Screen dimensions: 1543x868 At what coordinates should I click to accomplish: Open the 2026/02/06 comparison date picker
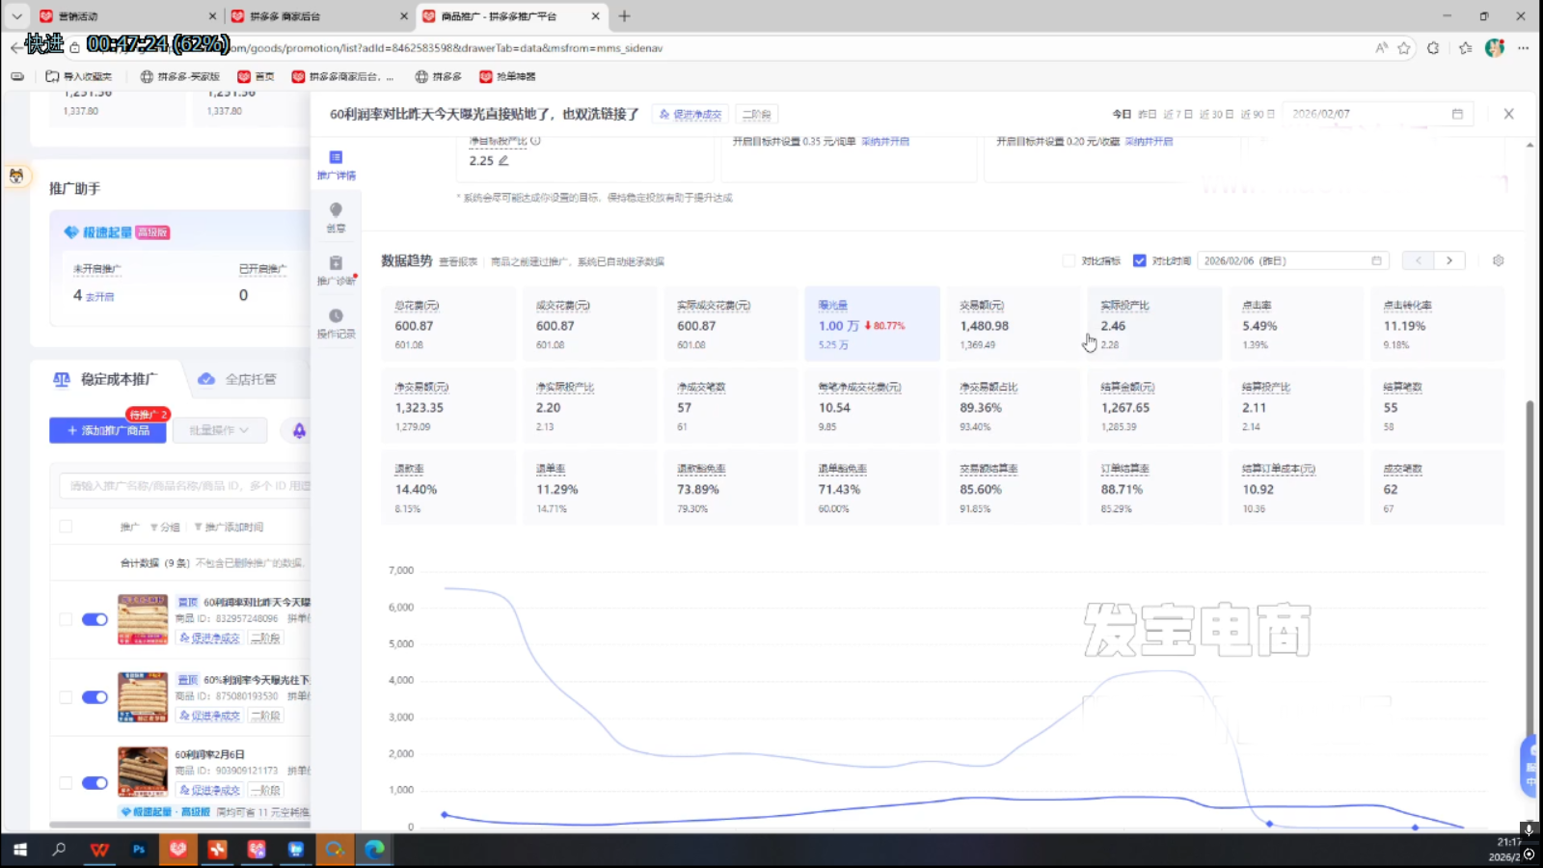(x=1292, y=260)
